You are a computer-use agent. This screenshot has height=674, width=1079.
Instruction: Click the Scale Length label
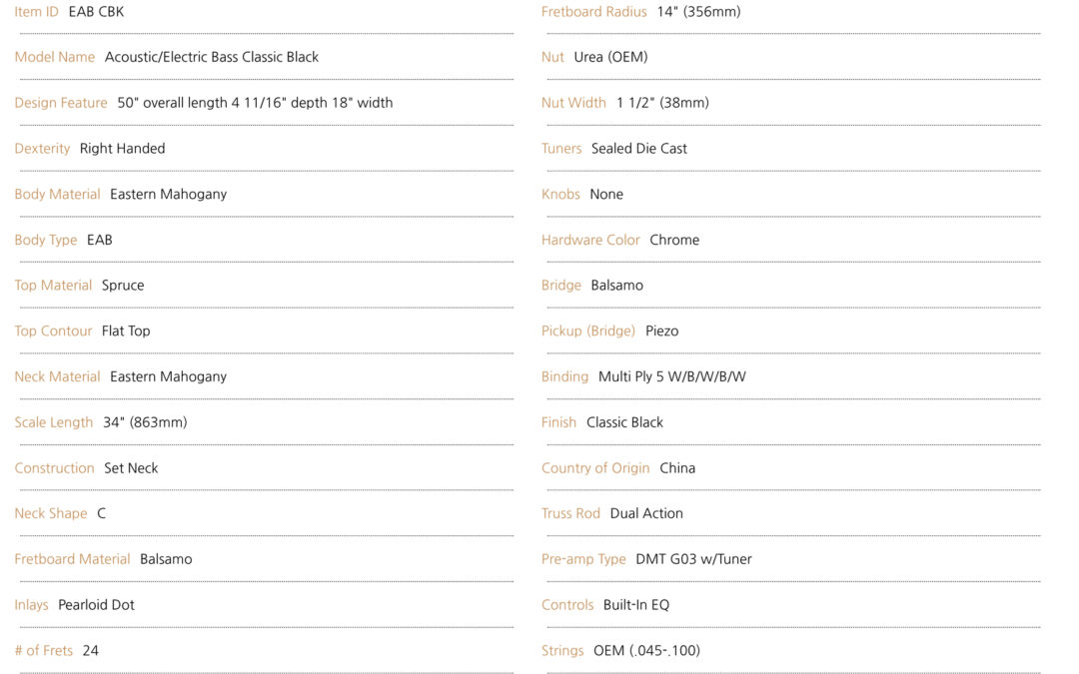point(54,422)
